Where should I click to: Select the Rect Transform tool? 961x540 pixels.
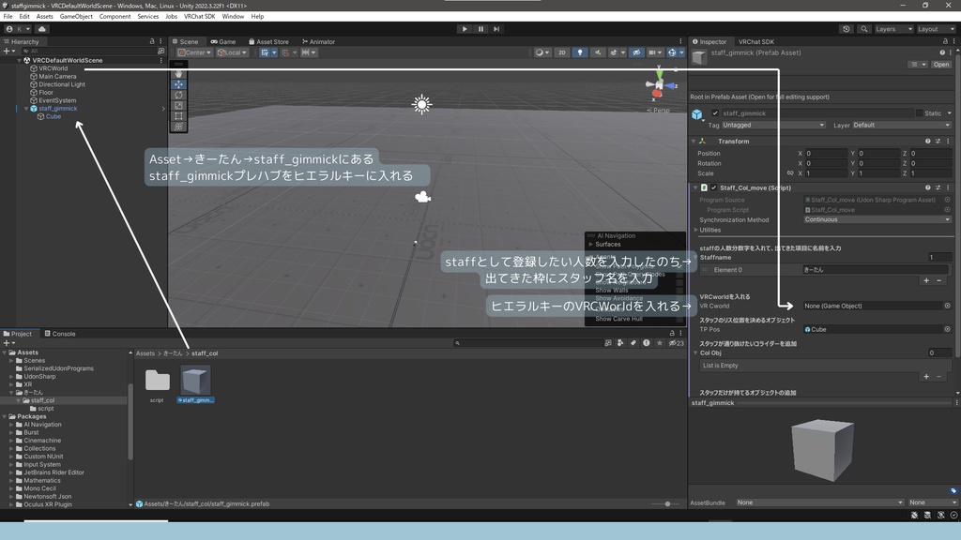click(x=178, y=113)
